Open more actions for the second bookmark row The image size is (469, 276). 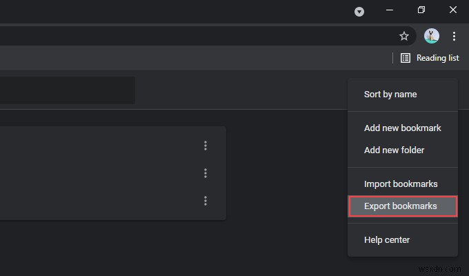tap(206, 173)
